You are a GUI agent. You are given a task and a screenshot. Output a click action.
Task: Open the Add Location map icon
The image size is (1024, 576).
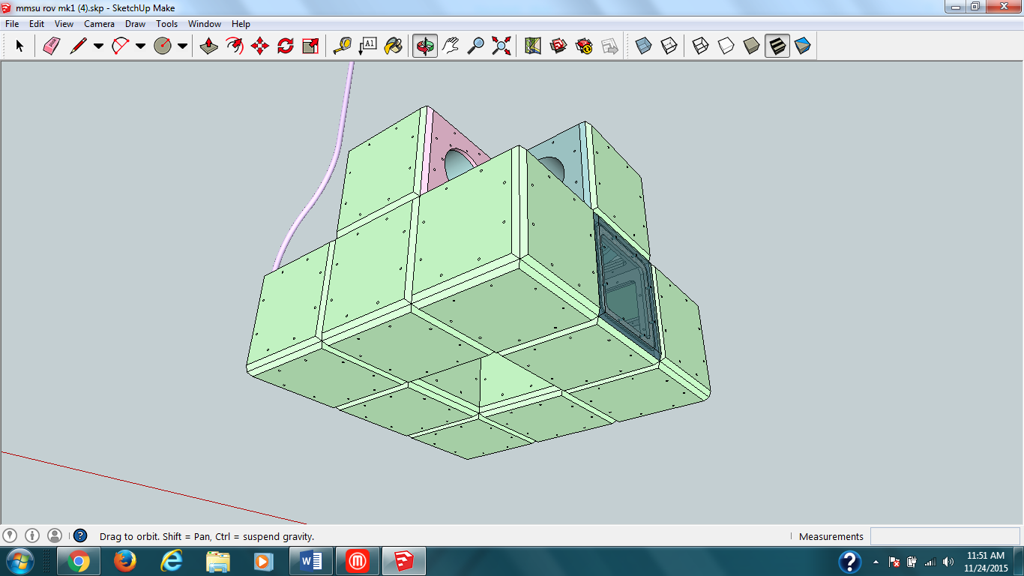(x=533, y=46)
